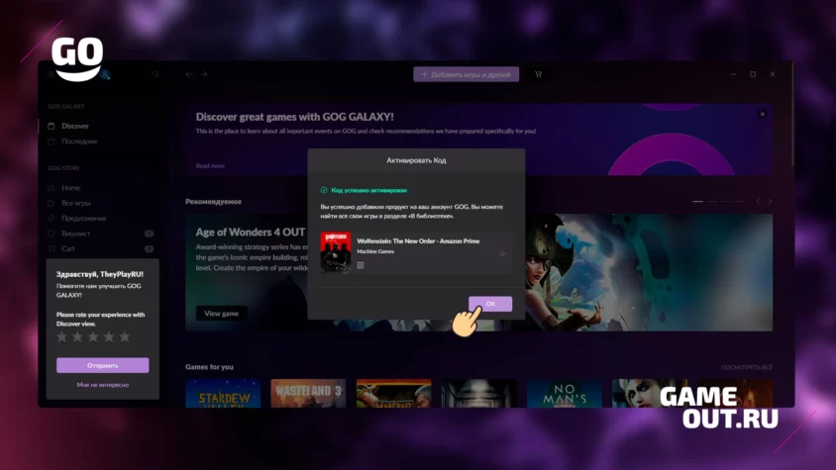Click the Предложения tag icon
This screenshot has height=470, width=836.
tap(52, 219)
